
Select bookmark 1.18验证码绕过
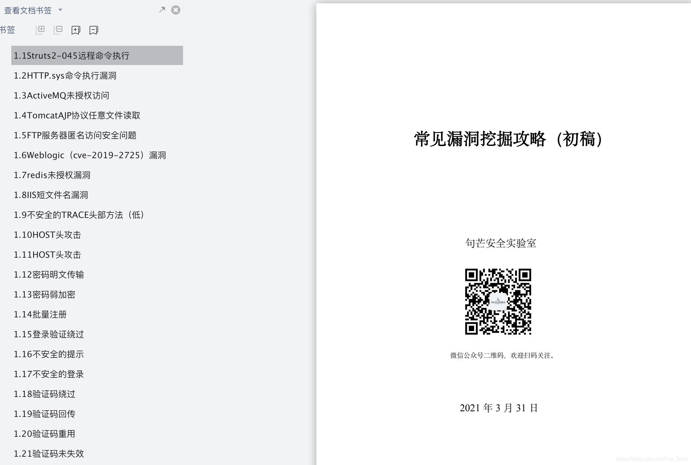point(44,394)
